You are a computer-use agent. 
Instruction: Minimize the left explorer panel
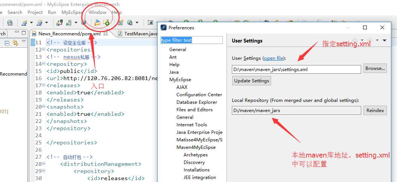(x=17, y=32)
